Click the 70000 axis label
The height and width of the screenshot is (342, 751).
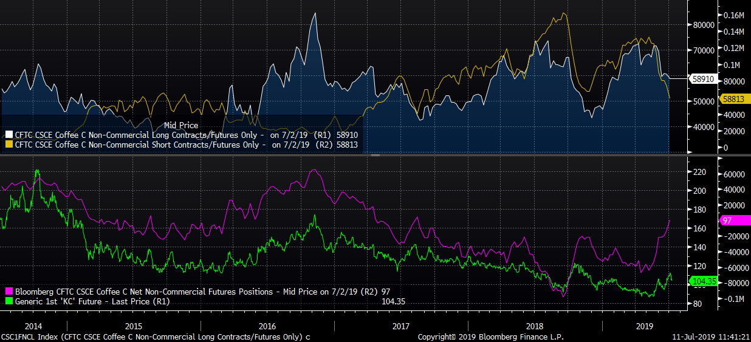click(x=702, y=50)
